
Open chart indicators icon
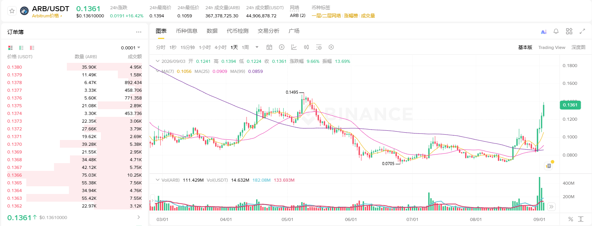[294, 47]
